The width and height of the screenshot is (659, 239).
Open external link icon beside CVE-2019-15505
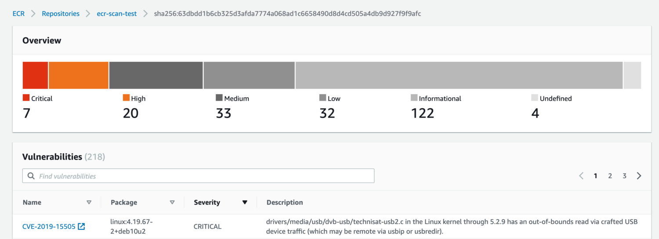click(81, 227)
